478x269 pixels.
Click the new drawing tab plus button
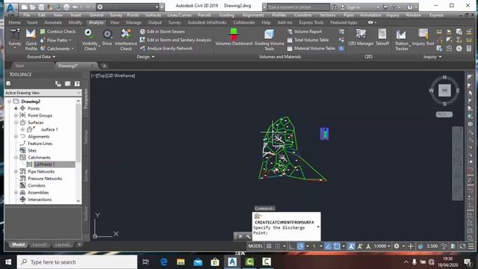[104, 66]
